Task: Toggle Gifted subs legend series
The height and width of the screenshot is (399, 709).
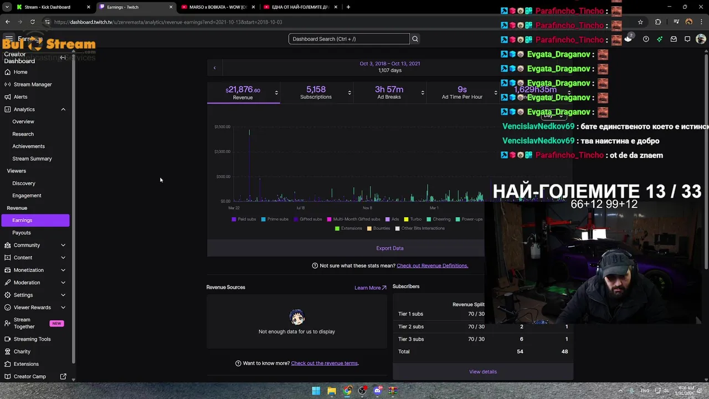Action: click(307, 219)
